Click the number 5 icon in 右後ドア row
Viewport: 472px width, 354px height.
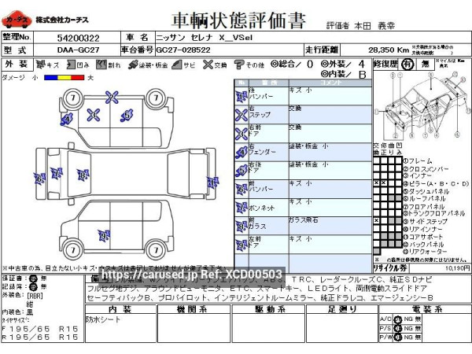(242, 171)
